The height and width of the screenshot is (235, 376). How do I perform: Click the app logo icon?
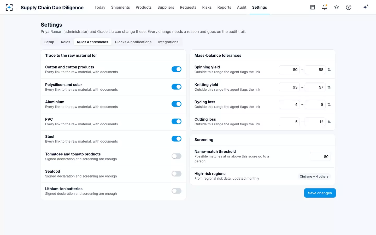(x=9, y=7)
